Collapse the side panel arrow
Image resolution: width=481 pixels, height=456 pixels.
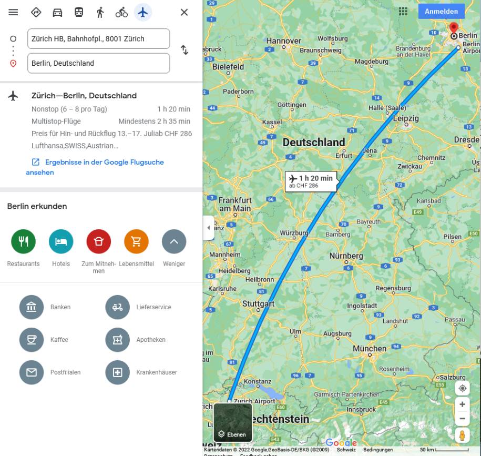click(209, 228)
